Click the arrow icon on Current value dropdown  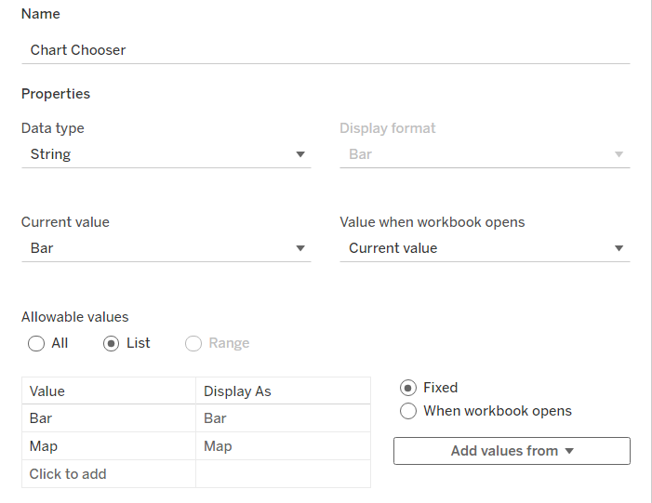[300, 248]
